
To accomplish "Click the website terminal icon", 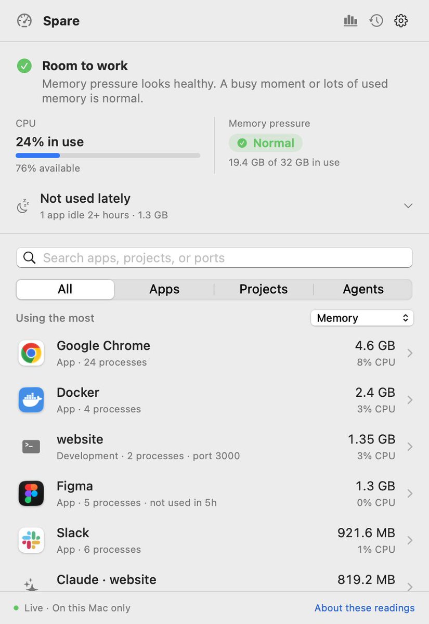I will pyautogui.click(x=31, y=447).
